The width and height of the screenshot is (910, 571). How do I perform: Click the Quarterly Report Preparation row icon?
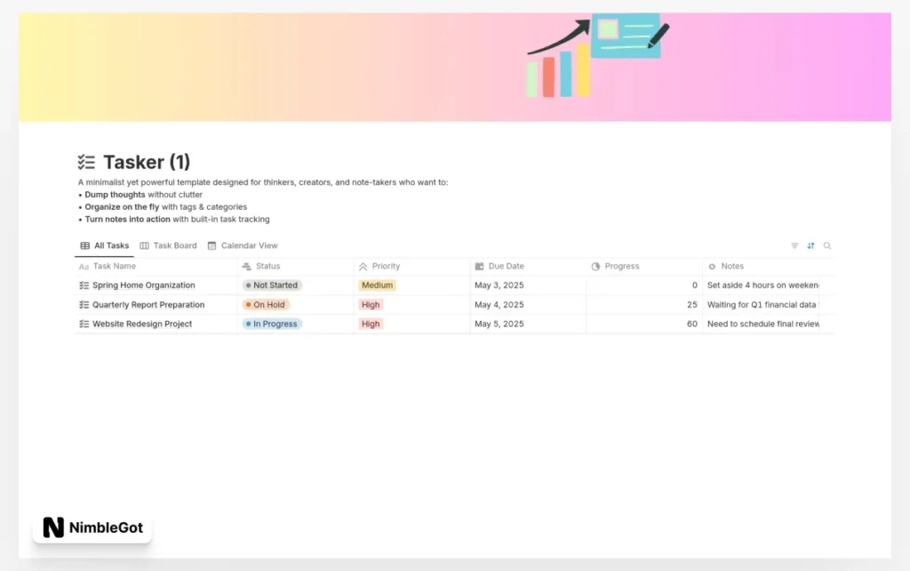tap(84, 304)
